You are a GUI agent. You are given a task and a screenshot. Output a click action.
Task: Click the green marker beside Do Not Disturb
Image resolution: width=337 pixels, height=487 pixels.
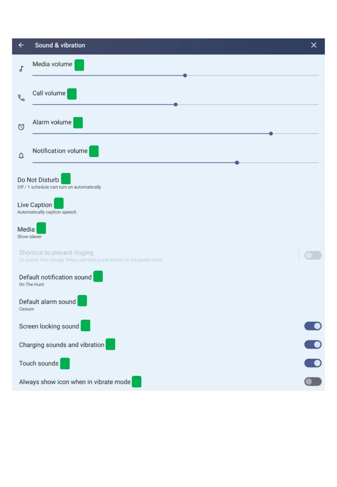pyautogui.click(x=66, y=179)
